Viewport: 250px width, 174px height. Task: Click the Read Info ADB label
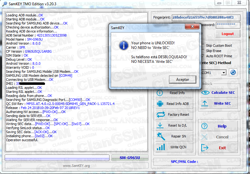tap(178, 104)
